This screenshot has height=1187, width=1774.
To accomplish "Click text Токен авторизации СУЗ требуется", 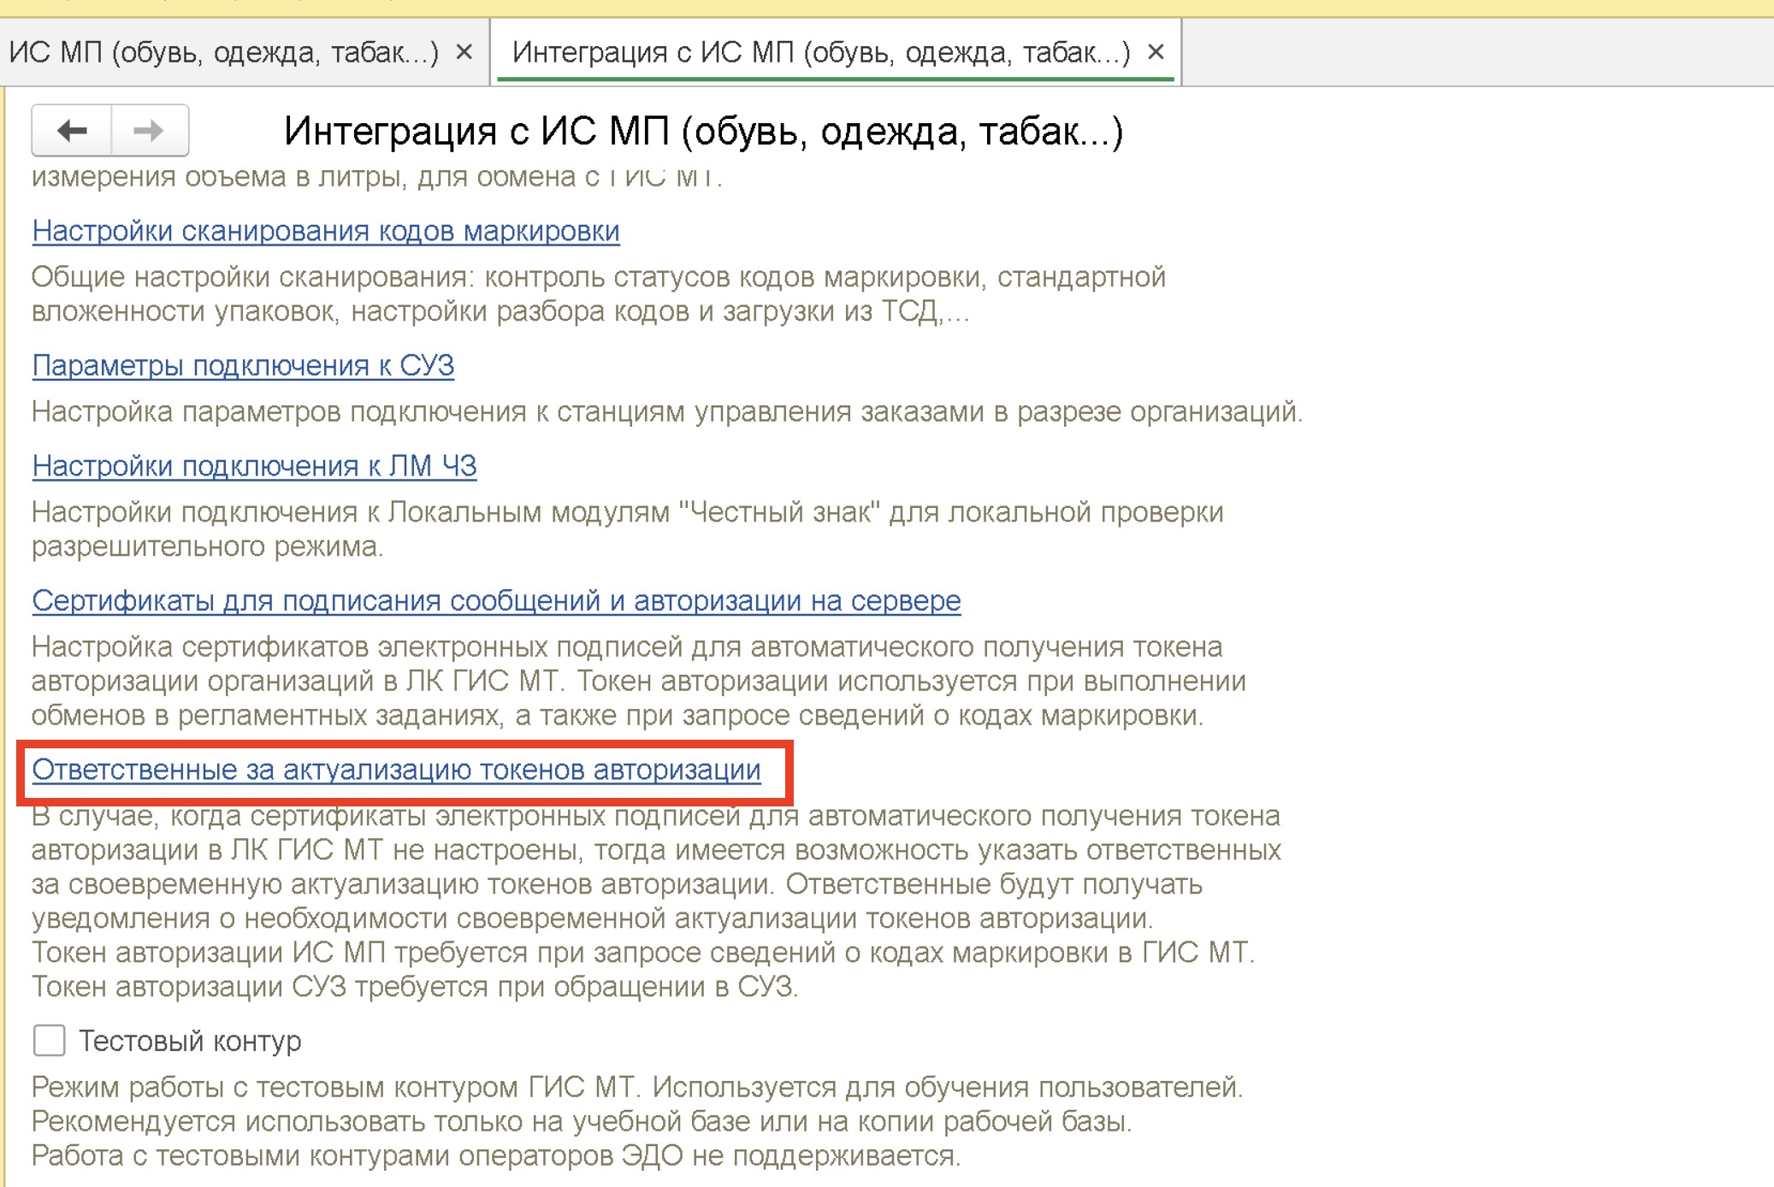I will (x=415, y=986).
